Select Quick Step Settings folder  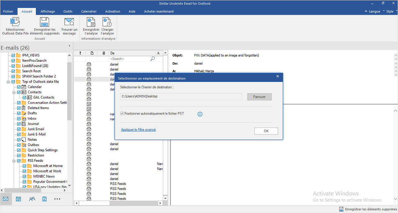click(43, 150)
